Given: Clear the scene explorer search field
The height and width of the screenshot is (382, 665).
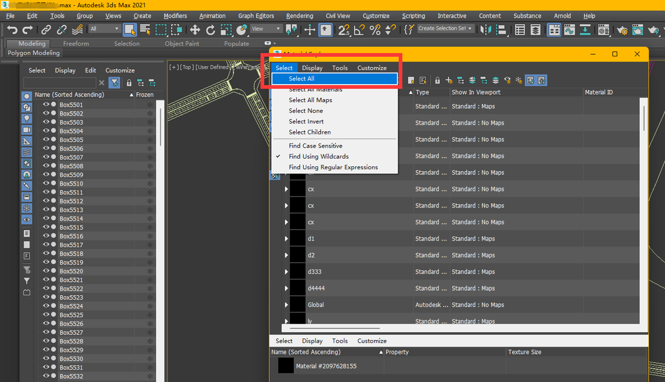Looking at the screenshot, I should pos(102,83).
